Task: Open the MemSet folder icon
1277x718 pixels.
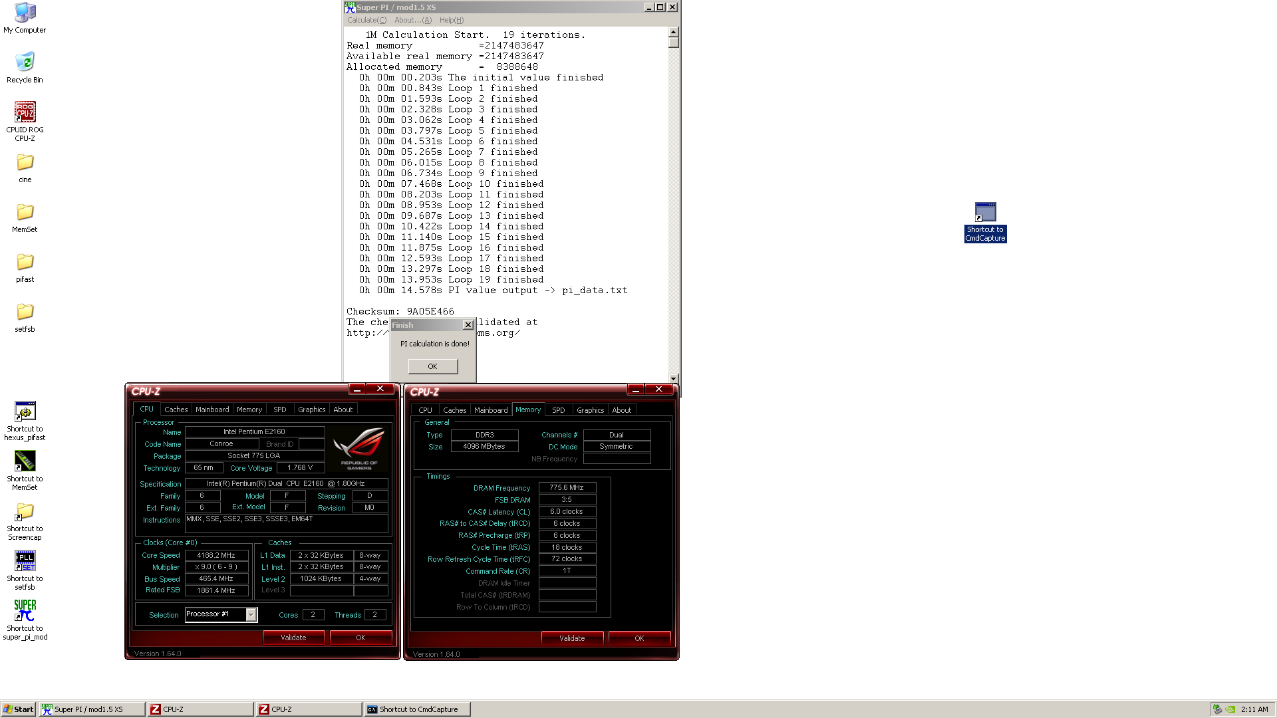Action: 25,218
